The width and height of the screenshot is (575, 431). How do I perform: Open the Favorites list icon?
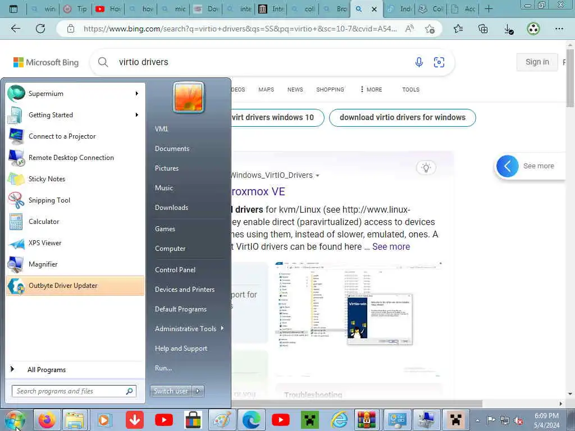458,29
